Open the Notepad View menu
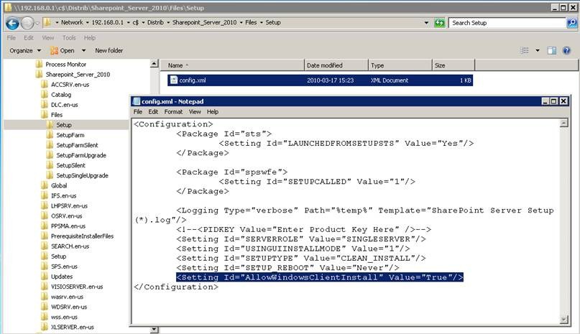The width and height of the screenshot is (580, 334). tap(195, 112)
